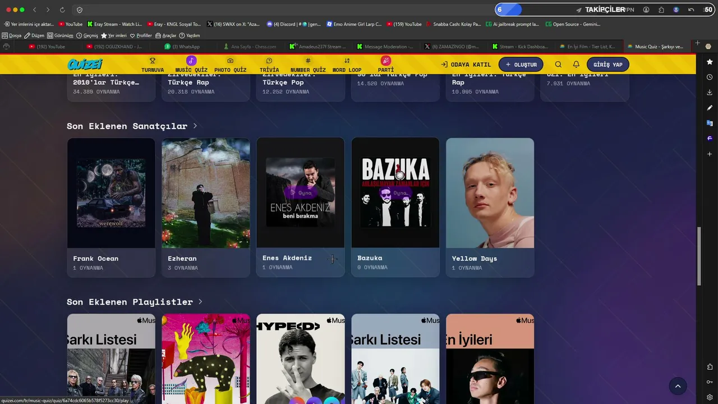Open the Yardım menu

tap(190, 35)
